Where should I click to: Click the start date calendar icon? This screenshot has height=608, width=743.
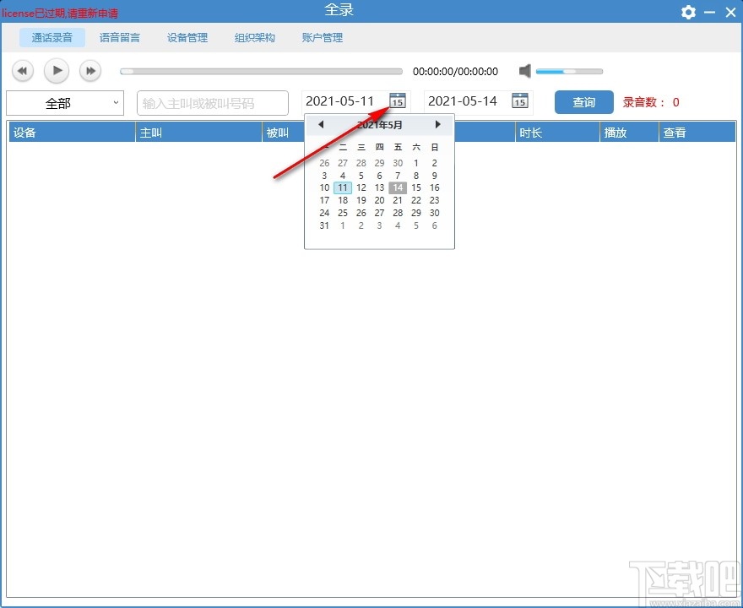coord(397,100)
